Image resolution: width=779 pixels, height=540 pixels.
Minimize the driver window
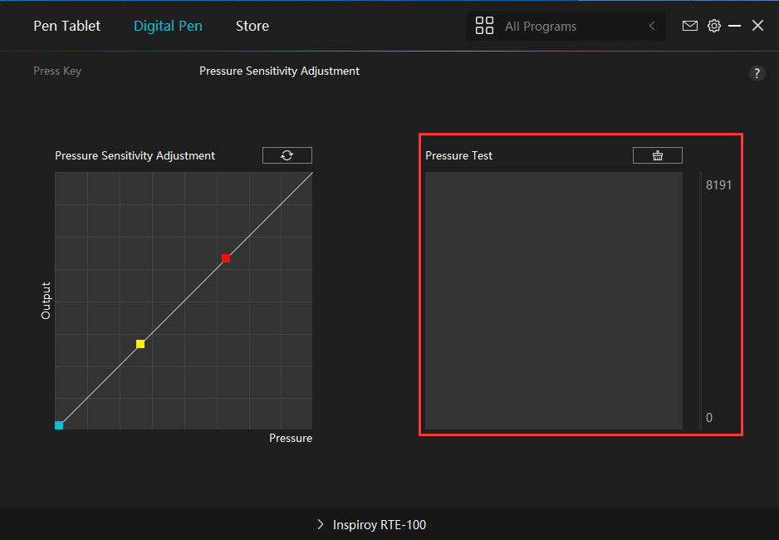pos(734,26)
